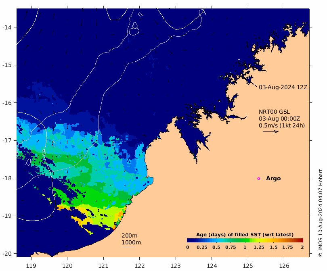Click the colorbar tick label '1.25'
This screenshot has height=271, width=327.
[x=259, y=247]
